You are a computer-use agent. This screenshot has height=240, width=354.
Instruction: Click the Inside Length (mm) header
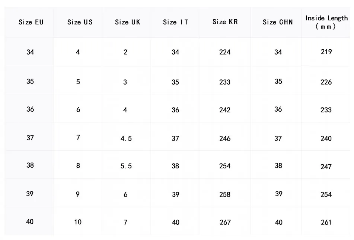tap(326, 22)
